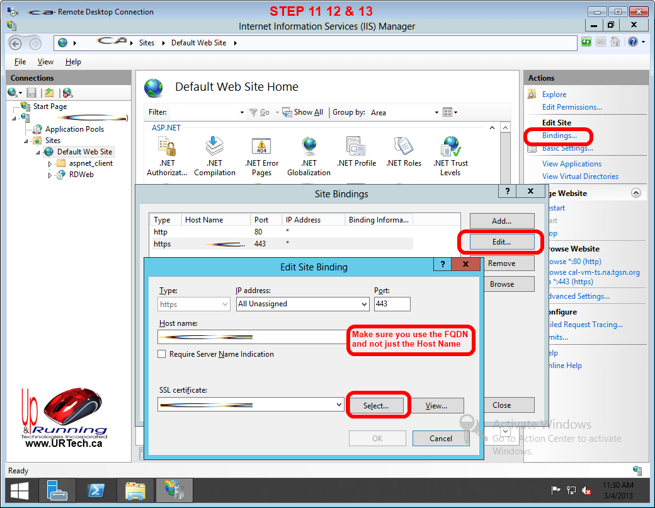
Task: Open the View menu
Action: pyautogui.click(x=45, y=62)
